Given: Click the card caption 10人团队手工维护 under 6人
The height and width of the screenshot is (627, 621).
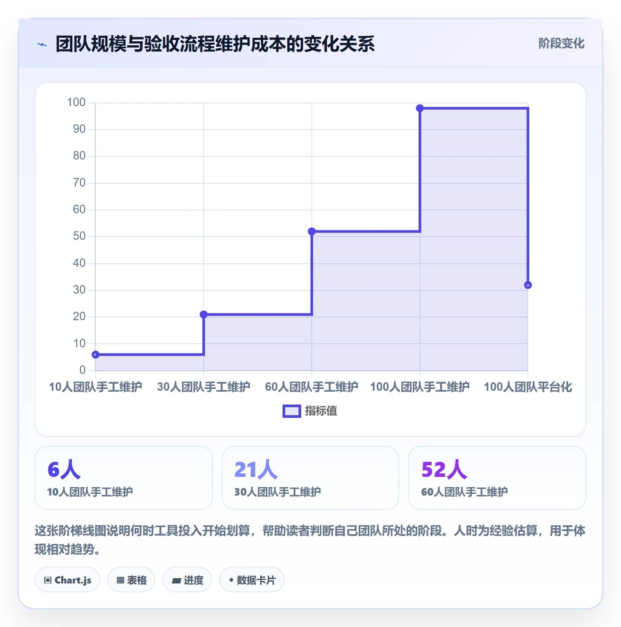Looking at the screenshot, I should tap(90, 492).
